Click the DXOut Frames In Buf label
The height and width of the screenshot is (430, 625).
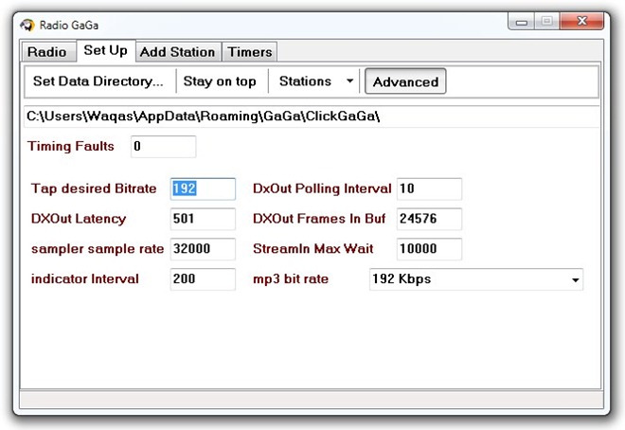[319, 219]
